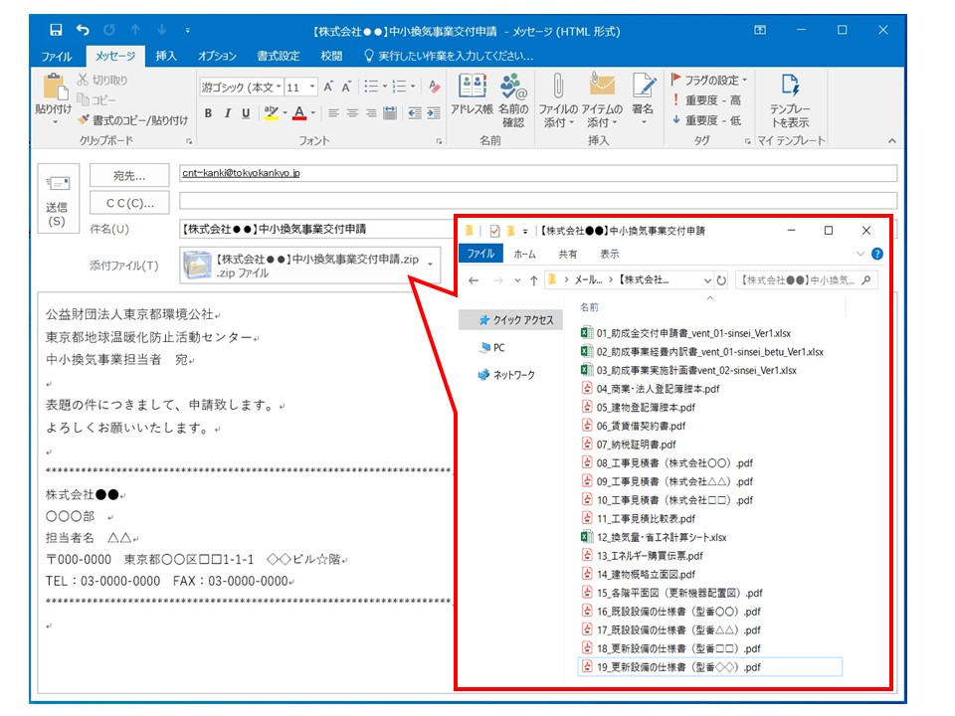
Task: Switch to the 校閲 ribbon tab
Action: pos(331,56)
